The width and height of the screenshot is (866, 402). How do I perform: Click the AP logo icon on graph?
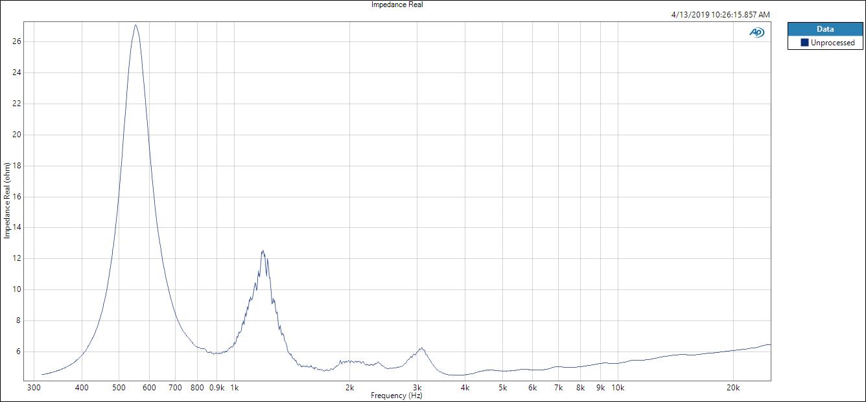(x=756, y=32)
